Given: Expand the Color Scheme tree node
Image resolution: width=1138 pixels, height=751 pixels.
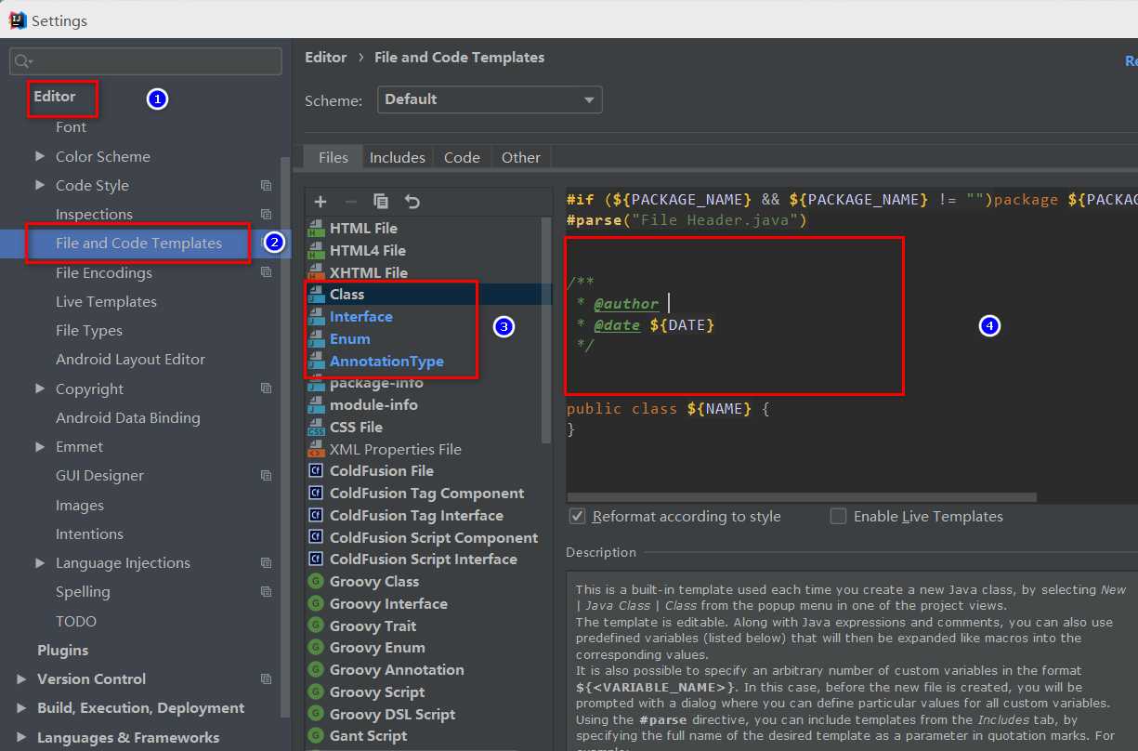Looking at the screenshot, I should coord(40,156).
